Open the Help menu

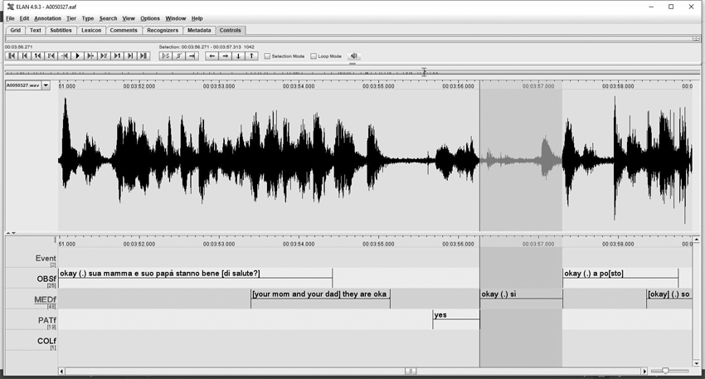coord(197,18)
